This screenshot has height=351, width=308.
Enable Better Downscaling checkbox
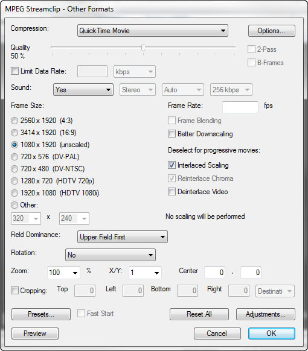[172, 134]
